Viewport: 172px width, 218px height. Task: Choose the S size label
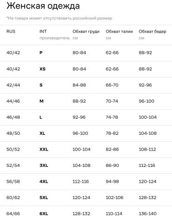tap(41, 85)
